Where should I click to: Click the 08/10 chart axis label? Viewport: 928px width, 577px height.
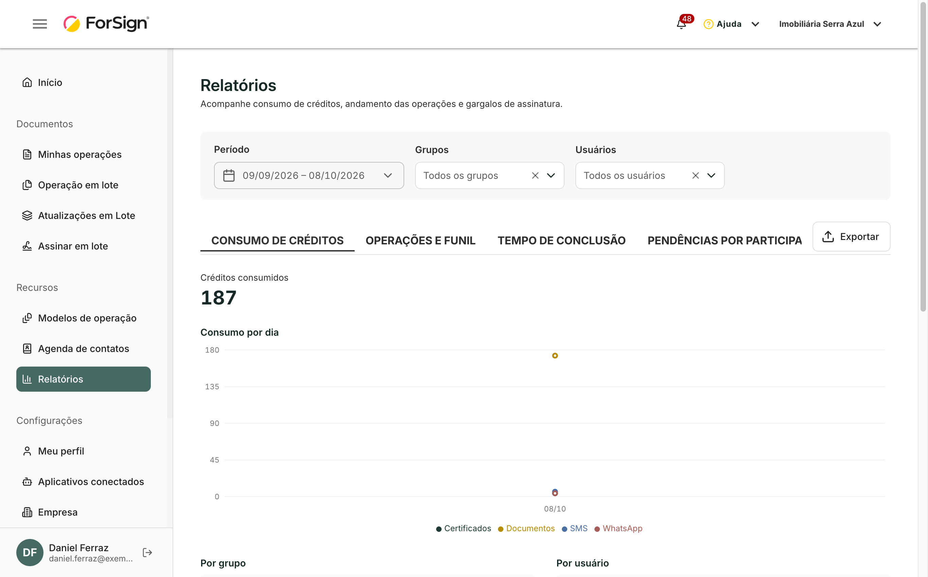555,509
